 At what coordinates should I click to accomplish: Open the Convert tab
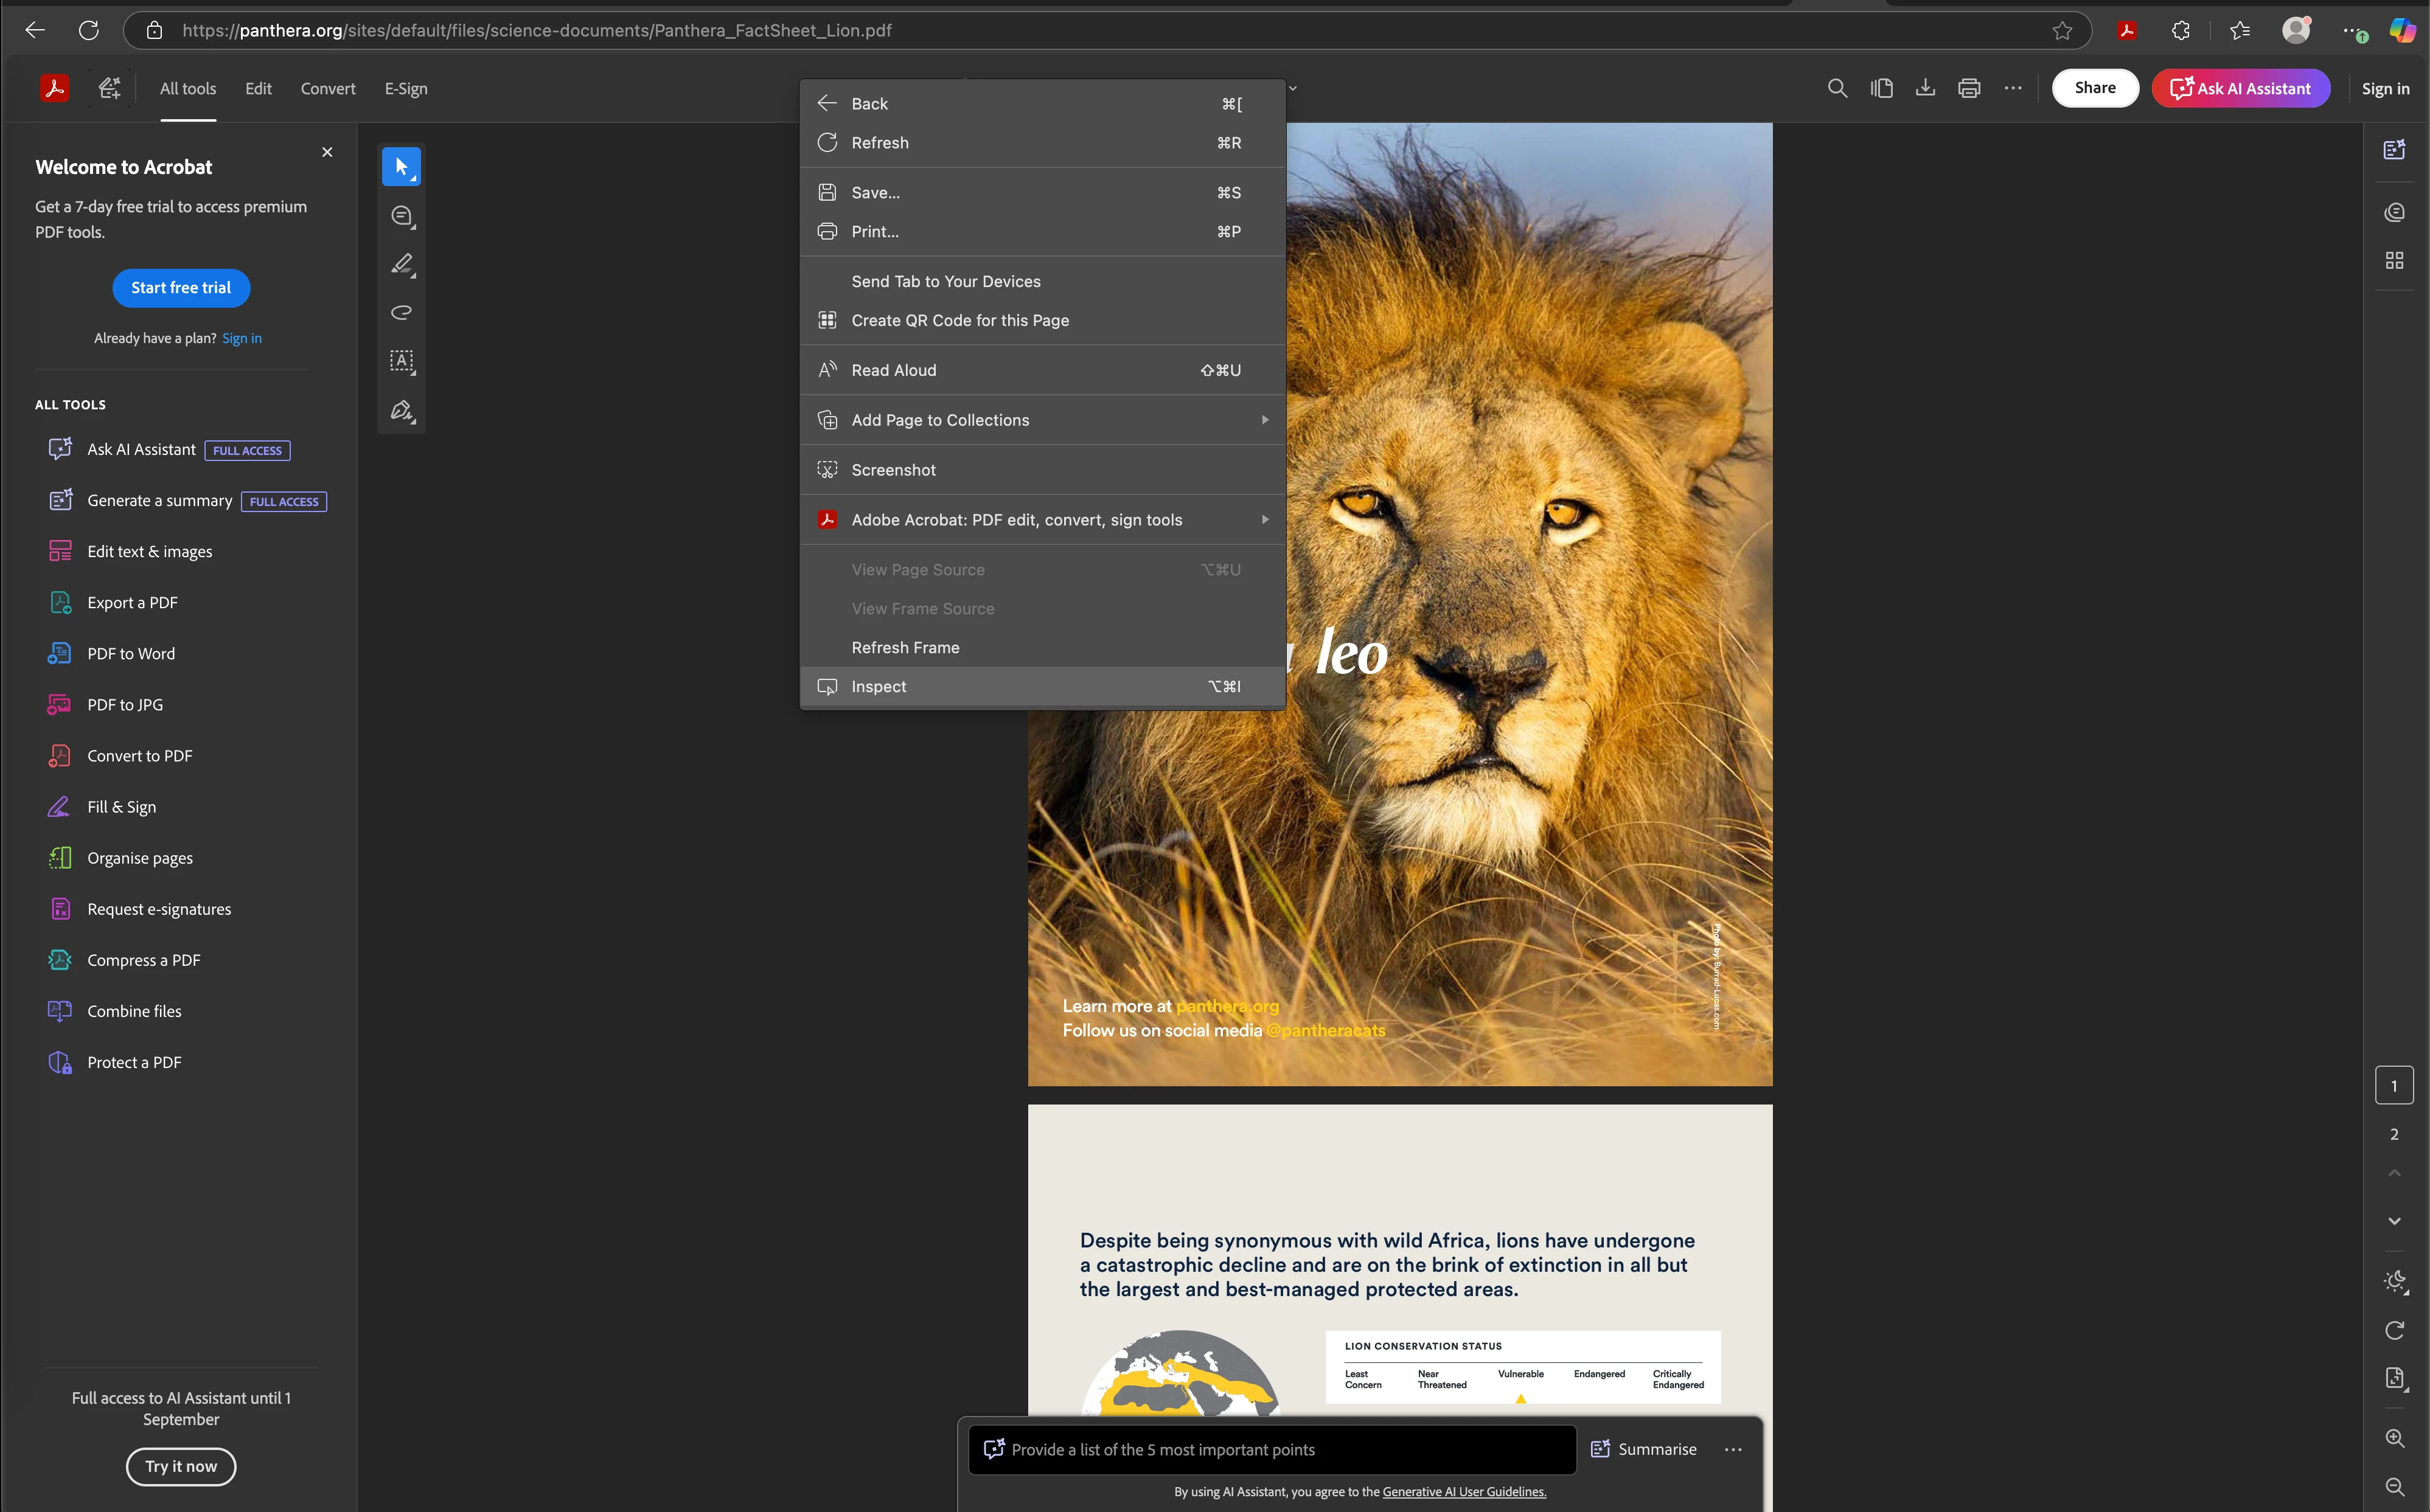327,88
